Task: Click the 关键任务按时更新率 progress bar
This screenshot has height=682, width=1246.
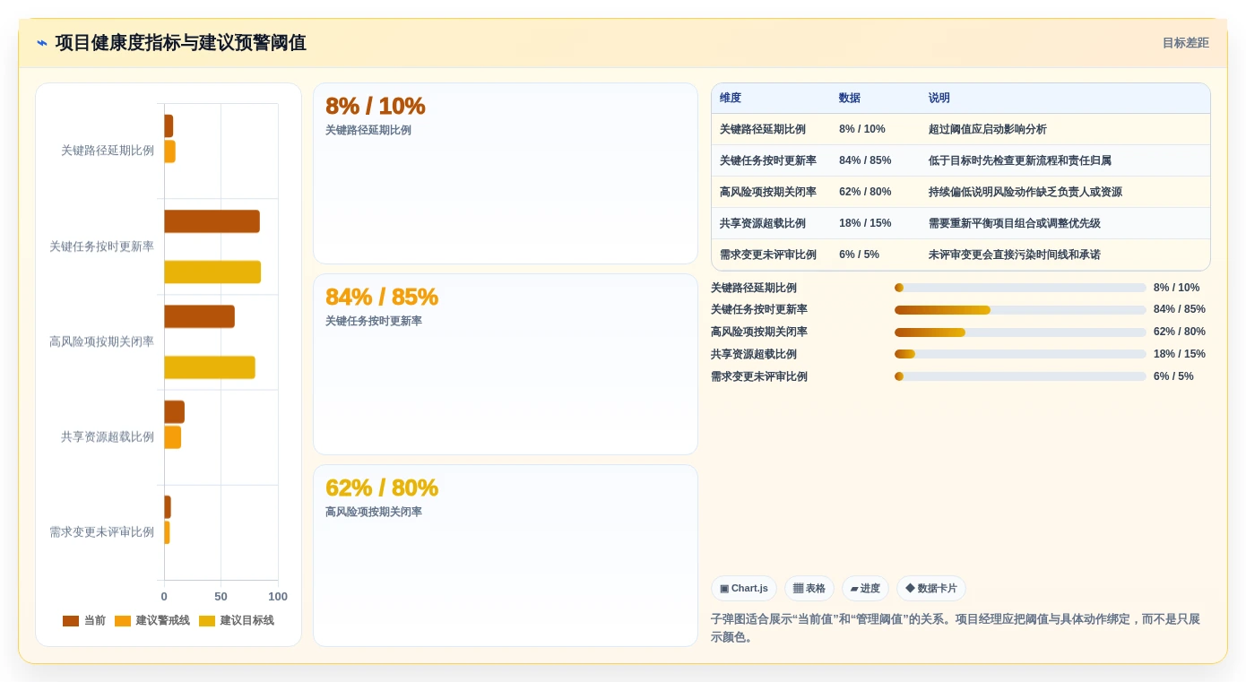Action: pos(1020,310)
